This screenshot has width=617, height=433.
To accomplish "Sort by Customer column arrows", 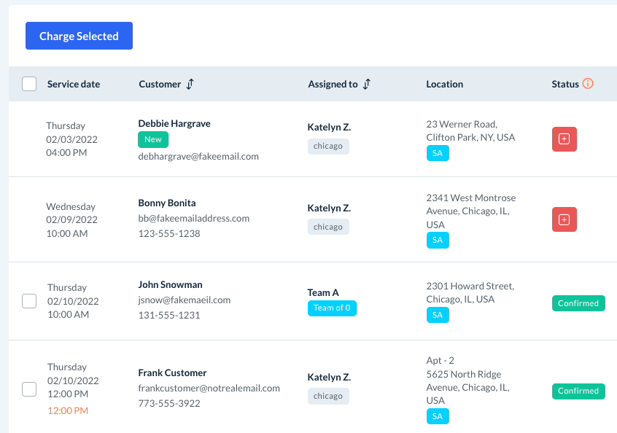I will click(190, 84).
